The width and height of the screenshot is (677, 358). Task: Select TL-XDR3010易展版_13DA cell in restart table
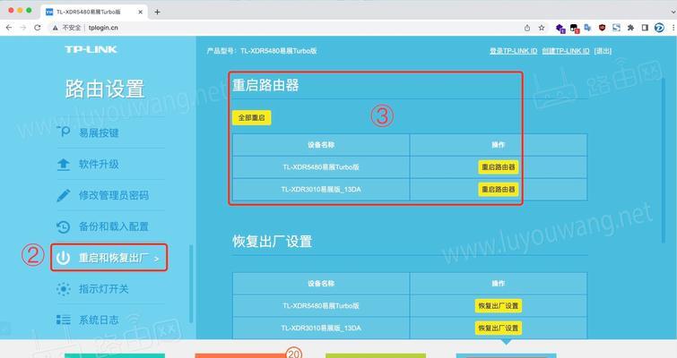pos(321,190)
